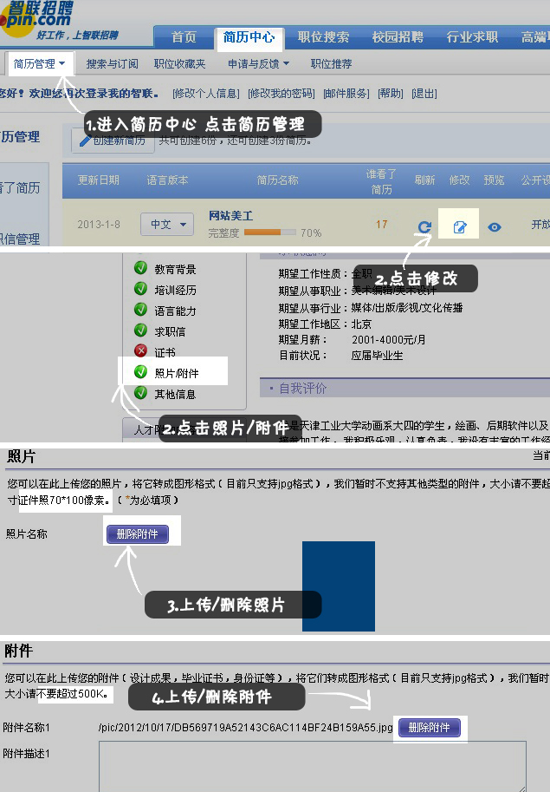Open the 邮件服务 link
Screen dimensions: 550x792
tap(346, 94)
